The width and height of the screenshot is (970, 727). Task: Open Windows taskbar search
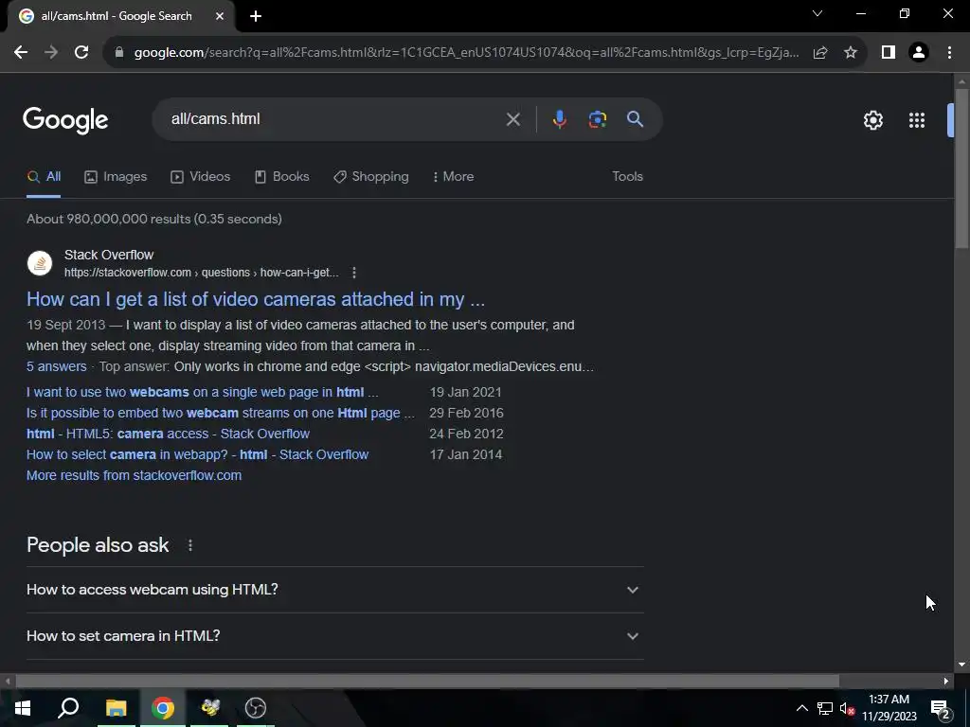tap(68, 708)
